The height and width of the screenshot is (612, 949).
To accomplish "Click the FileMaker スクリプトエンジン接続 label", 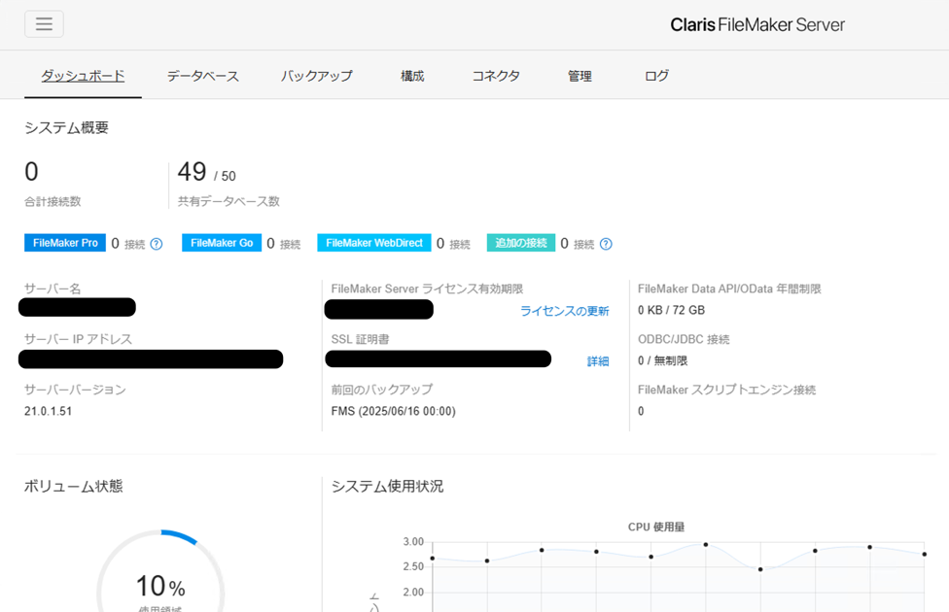I will coord(727,390).
